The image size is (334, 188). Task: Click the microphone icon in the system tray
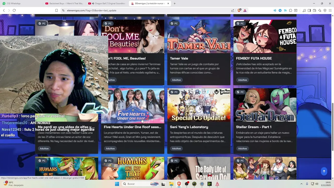pyautogui.click(x=307, y=184)
